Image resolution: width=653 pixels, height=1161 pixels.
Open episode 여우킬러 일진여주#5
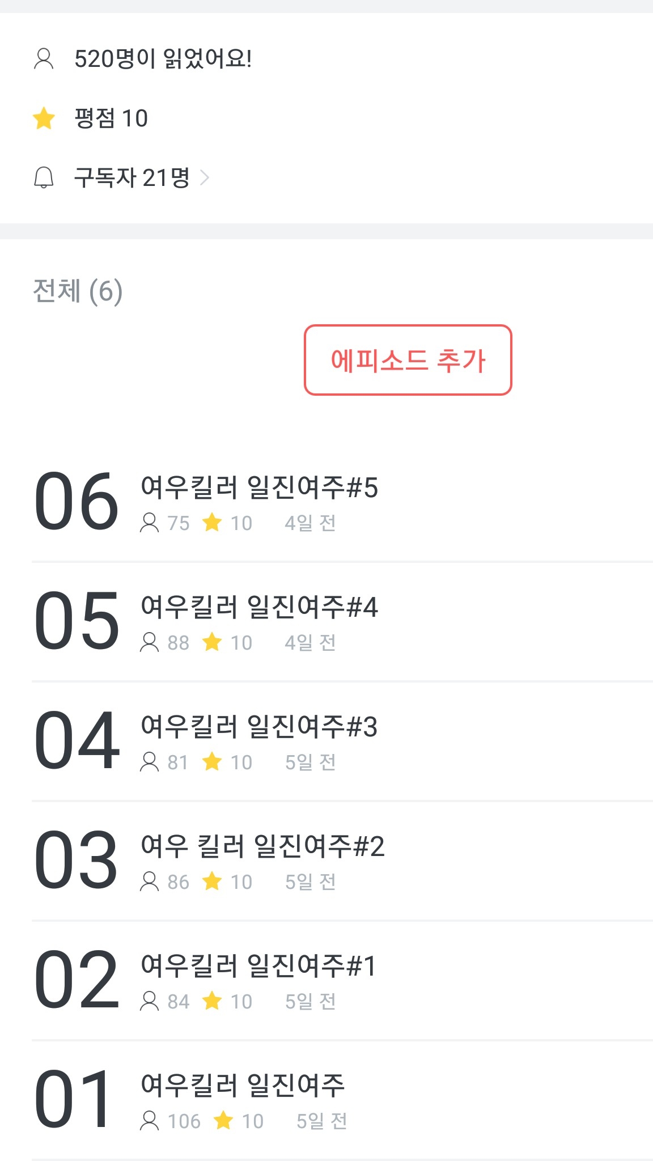(259, 488)
